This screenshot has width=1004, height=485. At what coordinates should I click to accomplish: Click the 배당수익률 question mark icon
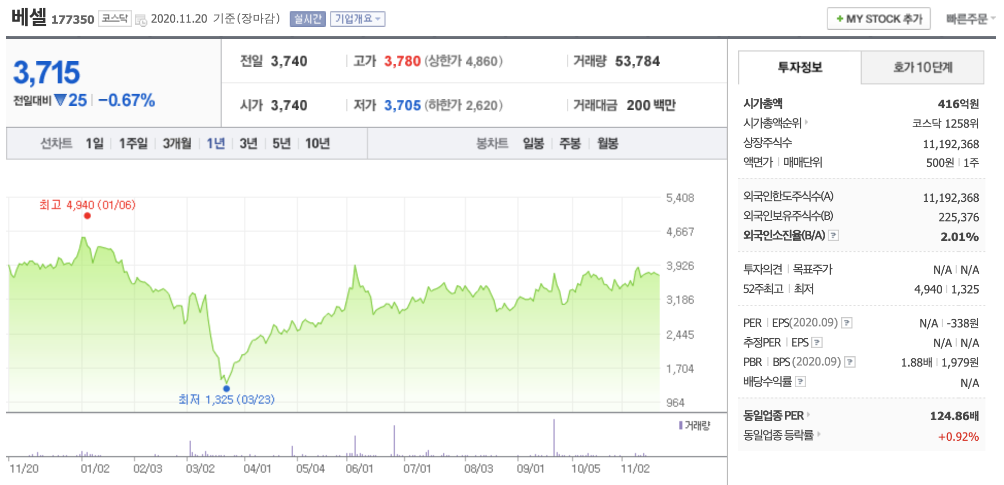tap(800, 382)
